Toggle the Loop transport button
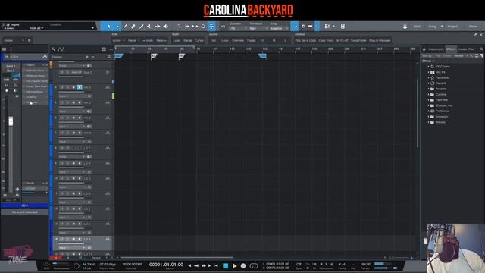Image resolution: width=485 pixels, height=273 pixels. point(254,266)
